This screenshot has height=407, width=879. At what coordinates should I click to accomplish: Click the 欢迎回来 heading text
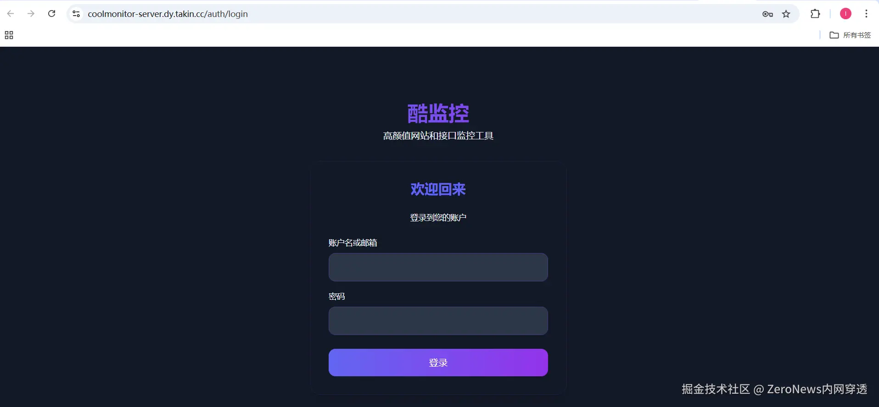click(x=438, y=189)
